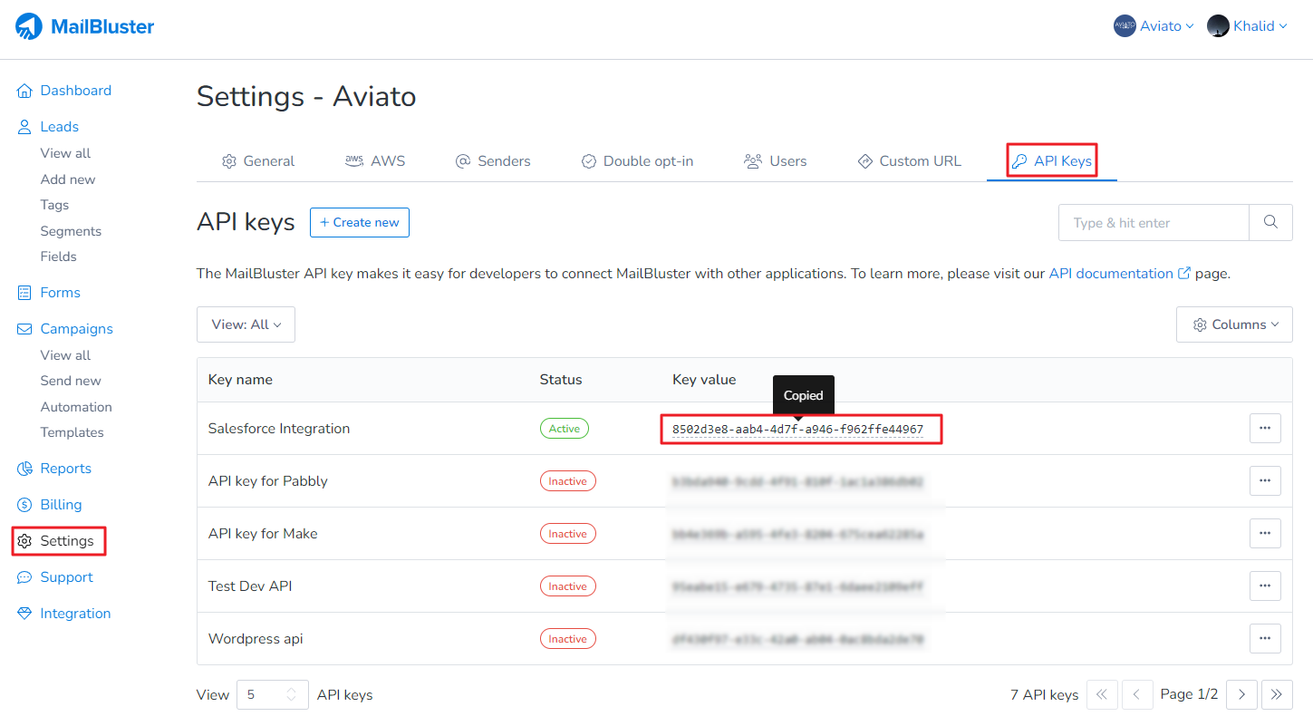Go to next page of API keys
The image size is (1313, 726).
pyautogui.click(x=1241, y=694)
